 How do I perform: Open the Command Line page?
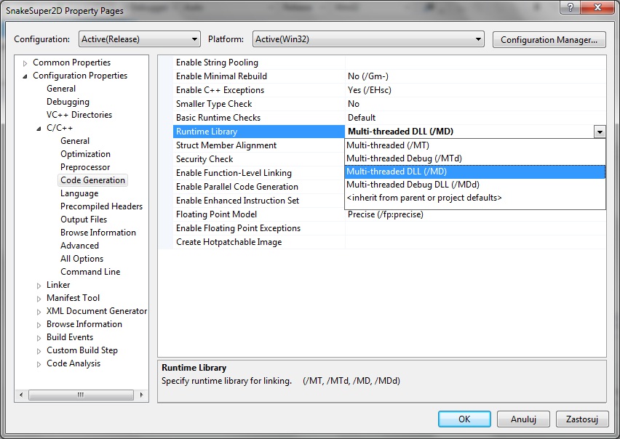coord(90,272)
